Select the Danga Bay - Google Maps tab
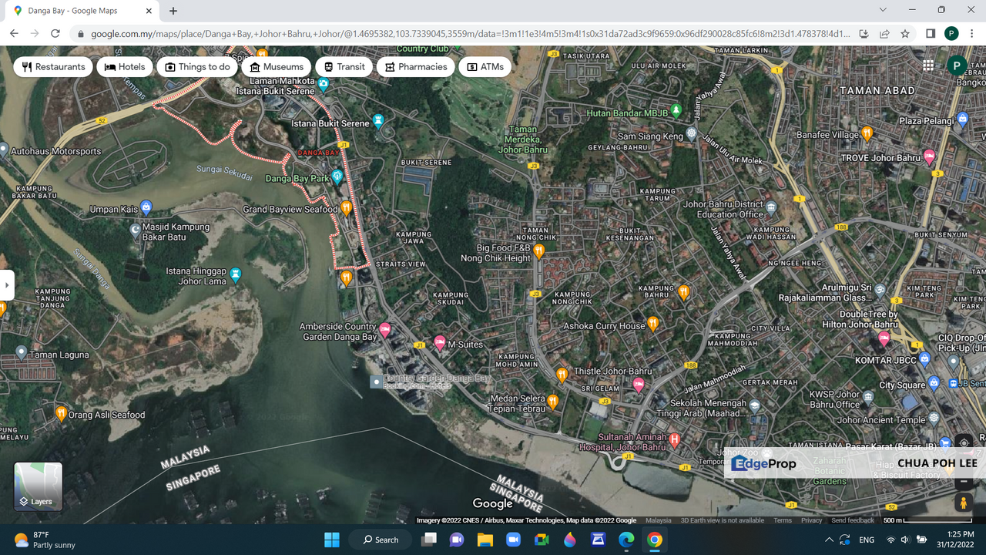 (x=81, y=11)
